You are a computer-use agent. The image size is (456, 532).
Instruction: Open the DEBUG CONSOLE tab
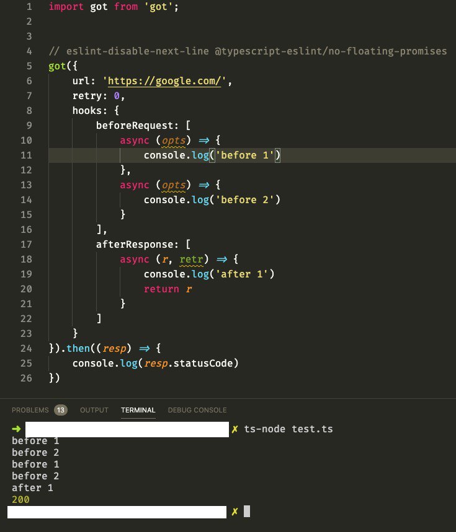click(197, 410)
